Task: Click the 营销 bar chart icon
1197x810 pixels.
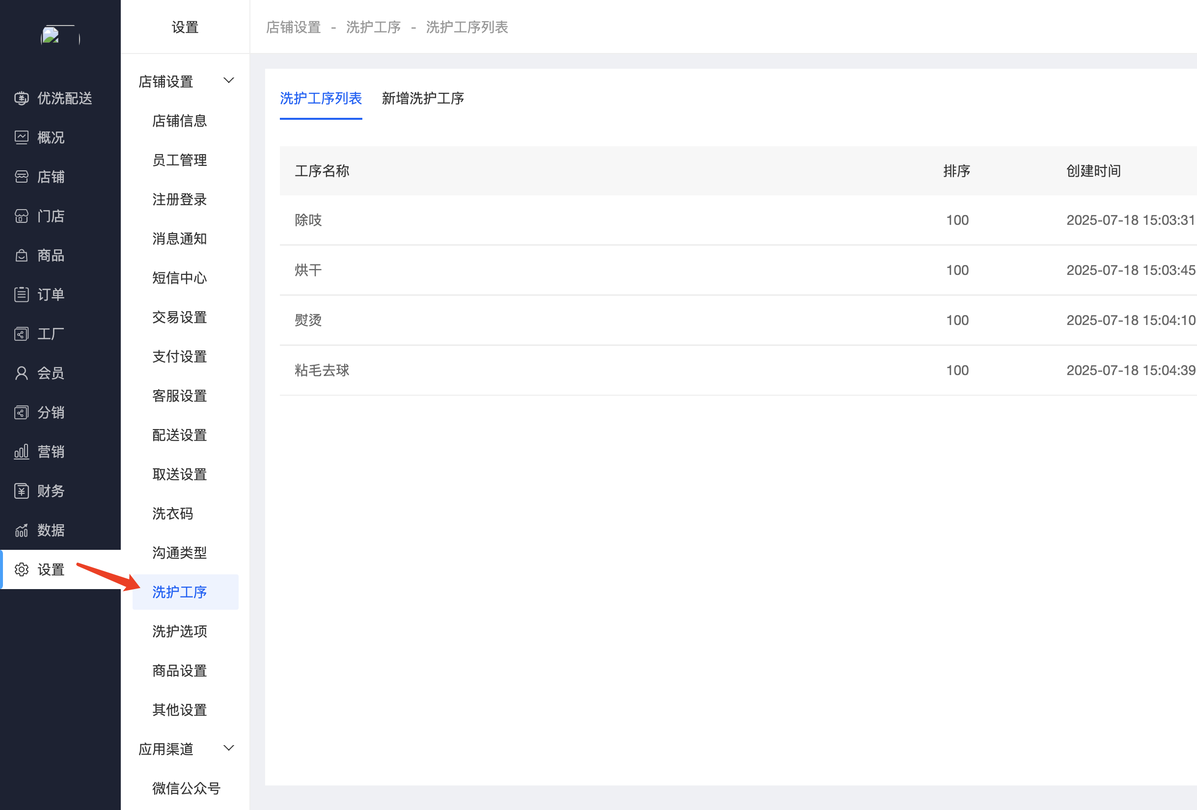Action: click(21, 452)
